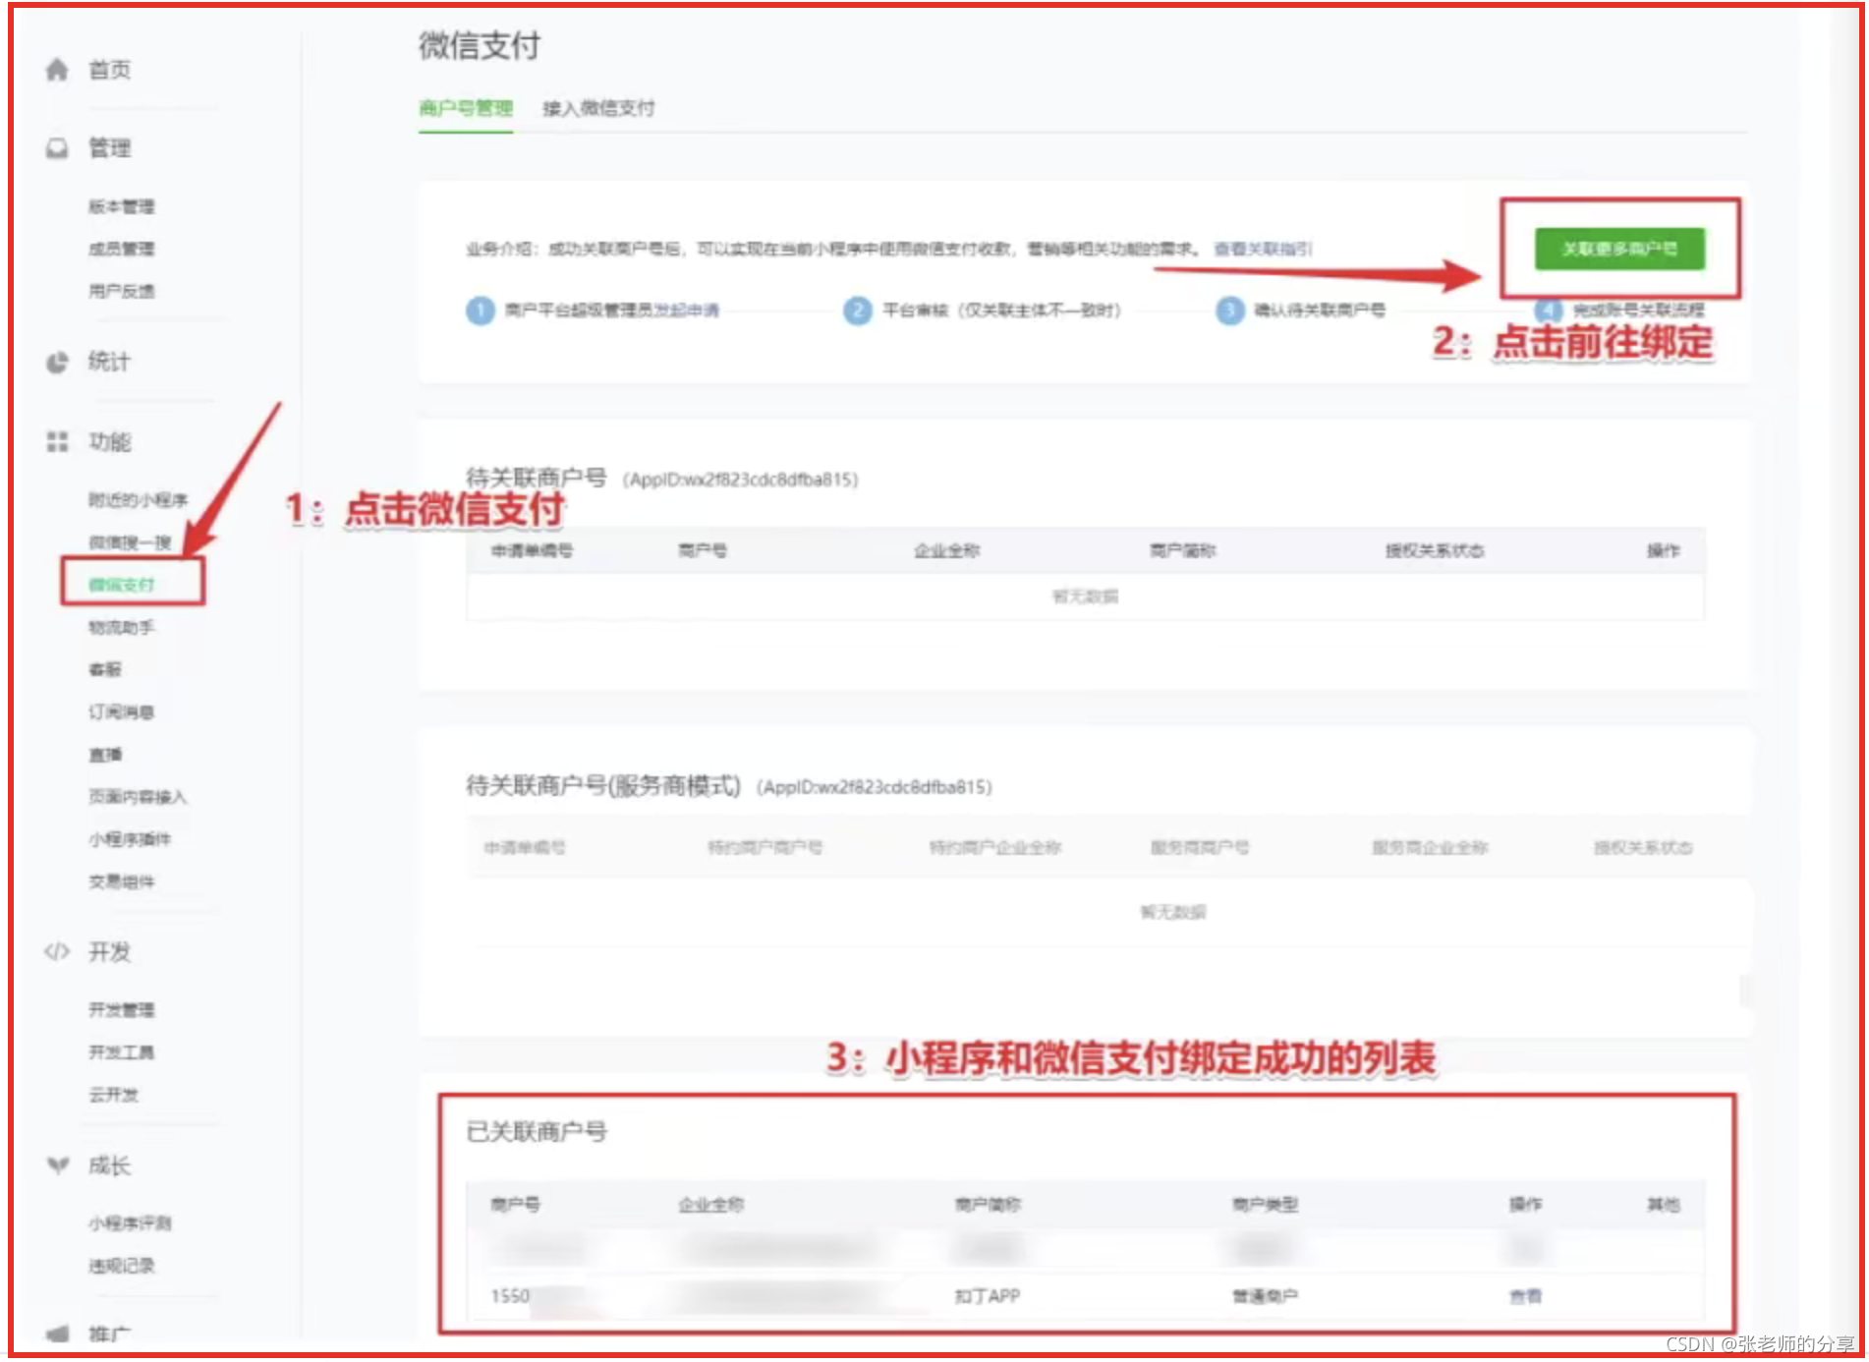The width and height of the screenshot is (1869, 1362).
Task: Open 开发管理 in the sidebar
Action: (122, 1009)
